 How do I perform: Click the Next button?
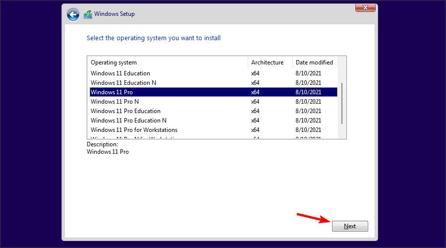point(350,226)
